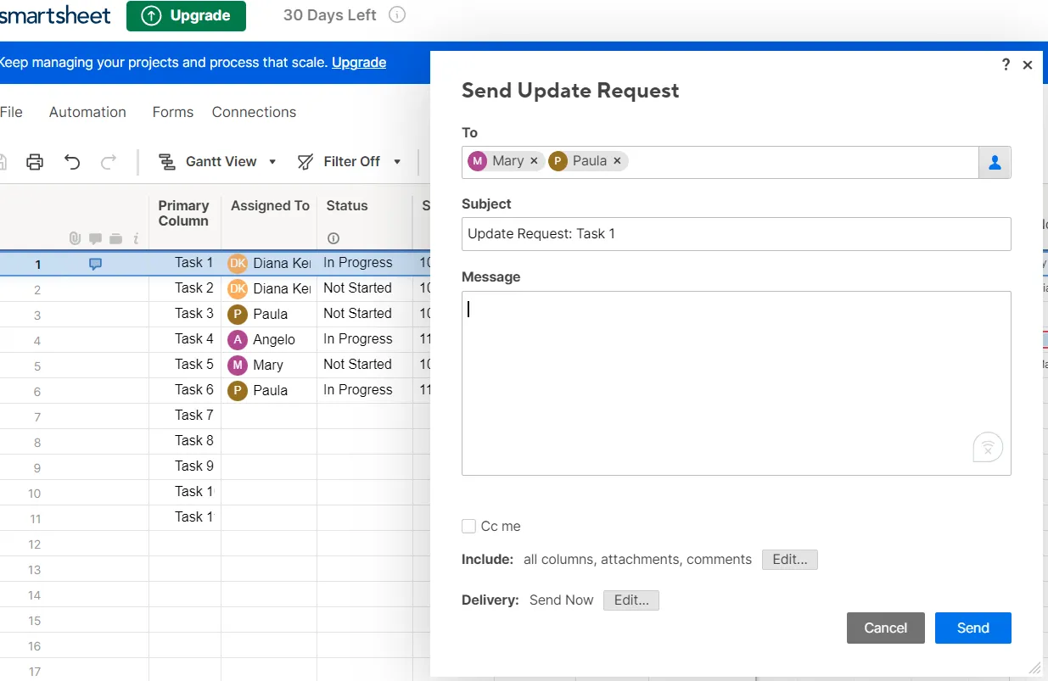Screen dimensions: 1048x681
Task: Close the Send Update Request dialog
Action: [1028, 65]
